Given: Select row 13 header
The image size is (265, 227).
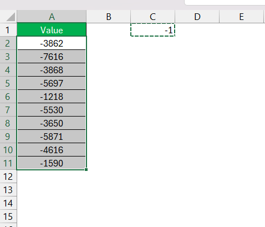Looking at the screenshot, I should pyautogui.click(x=8, y=190).
